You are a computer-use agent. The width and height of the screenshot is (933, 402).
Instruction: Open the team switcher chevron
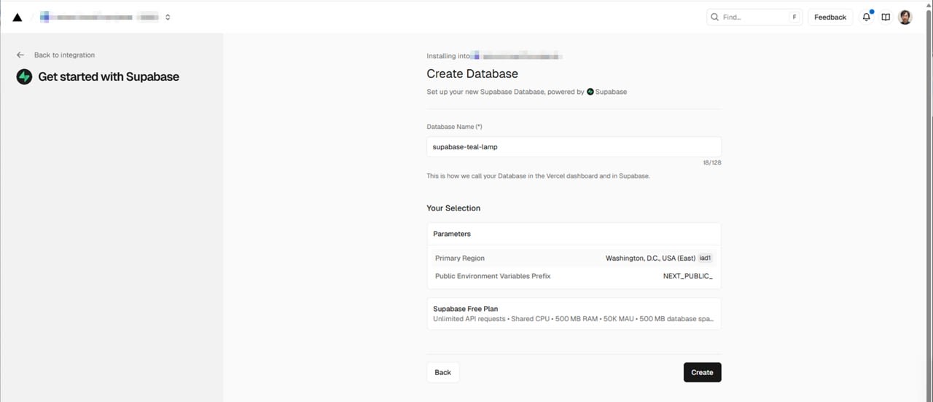point(168,17)
